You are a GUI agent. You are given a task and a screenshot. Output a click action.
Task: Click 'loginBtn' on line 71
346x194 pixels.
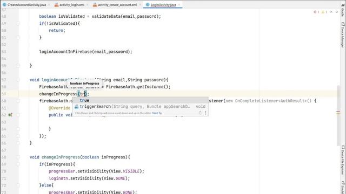[58, 178]
